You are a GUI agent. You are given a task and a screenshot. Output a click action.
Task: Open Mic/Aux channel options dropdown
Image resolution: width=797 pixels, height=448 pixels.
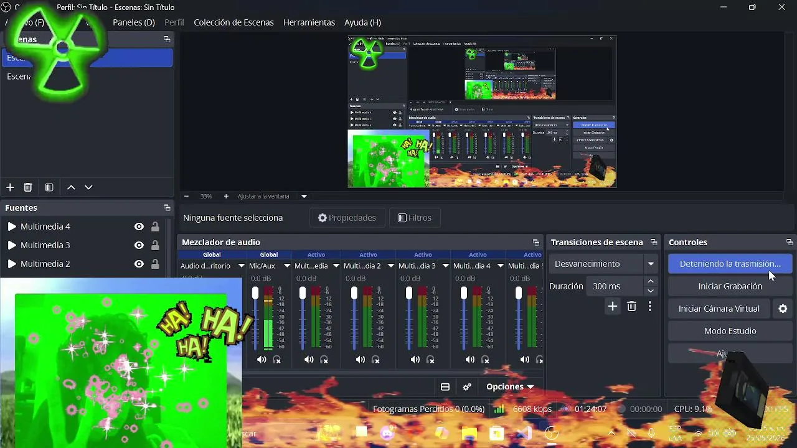[x=287, y=266]
